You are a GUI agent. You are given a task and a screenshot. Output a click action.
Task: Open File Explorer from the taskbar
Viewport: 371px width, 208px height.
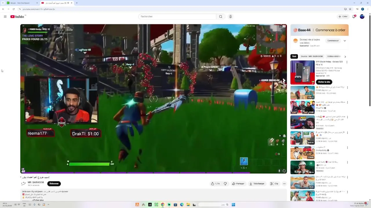tap(188, 205)
